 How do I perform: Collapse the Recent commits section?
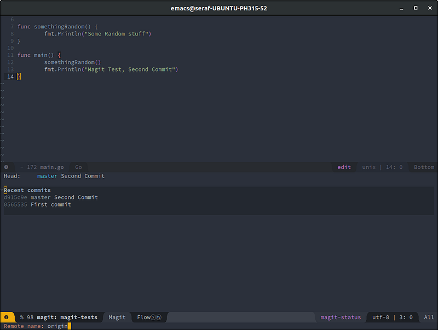coord(27,190)
